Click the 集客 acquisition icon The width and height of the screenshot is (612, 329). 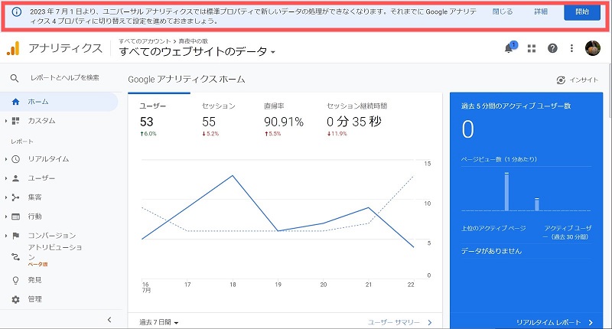tap(15, 197)
